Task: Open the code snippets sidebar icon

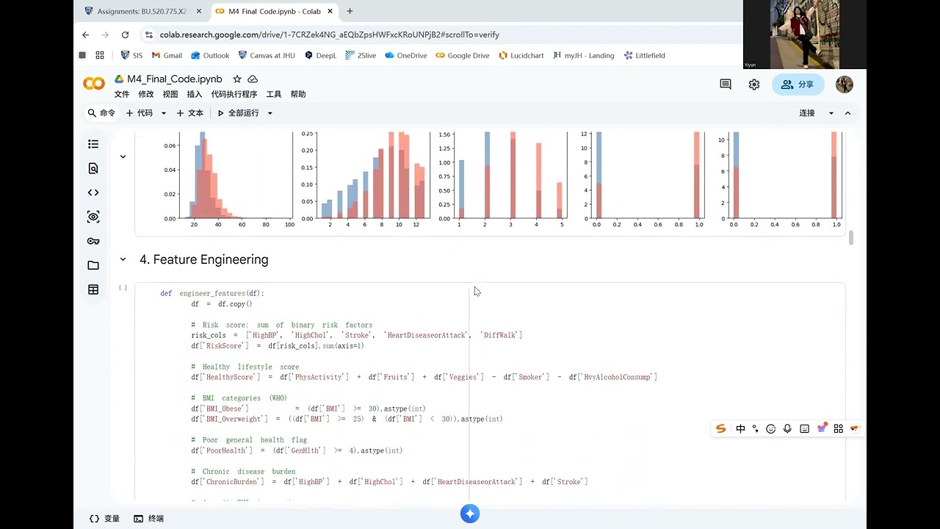Action: [93, 192]
